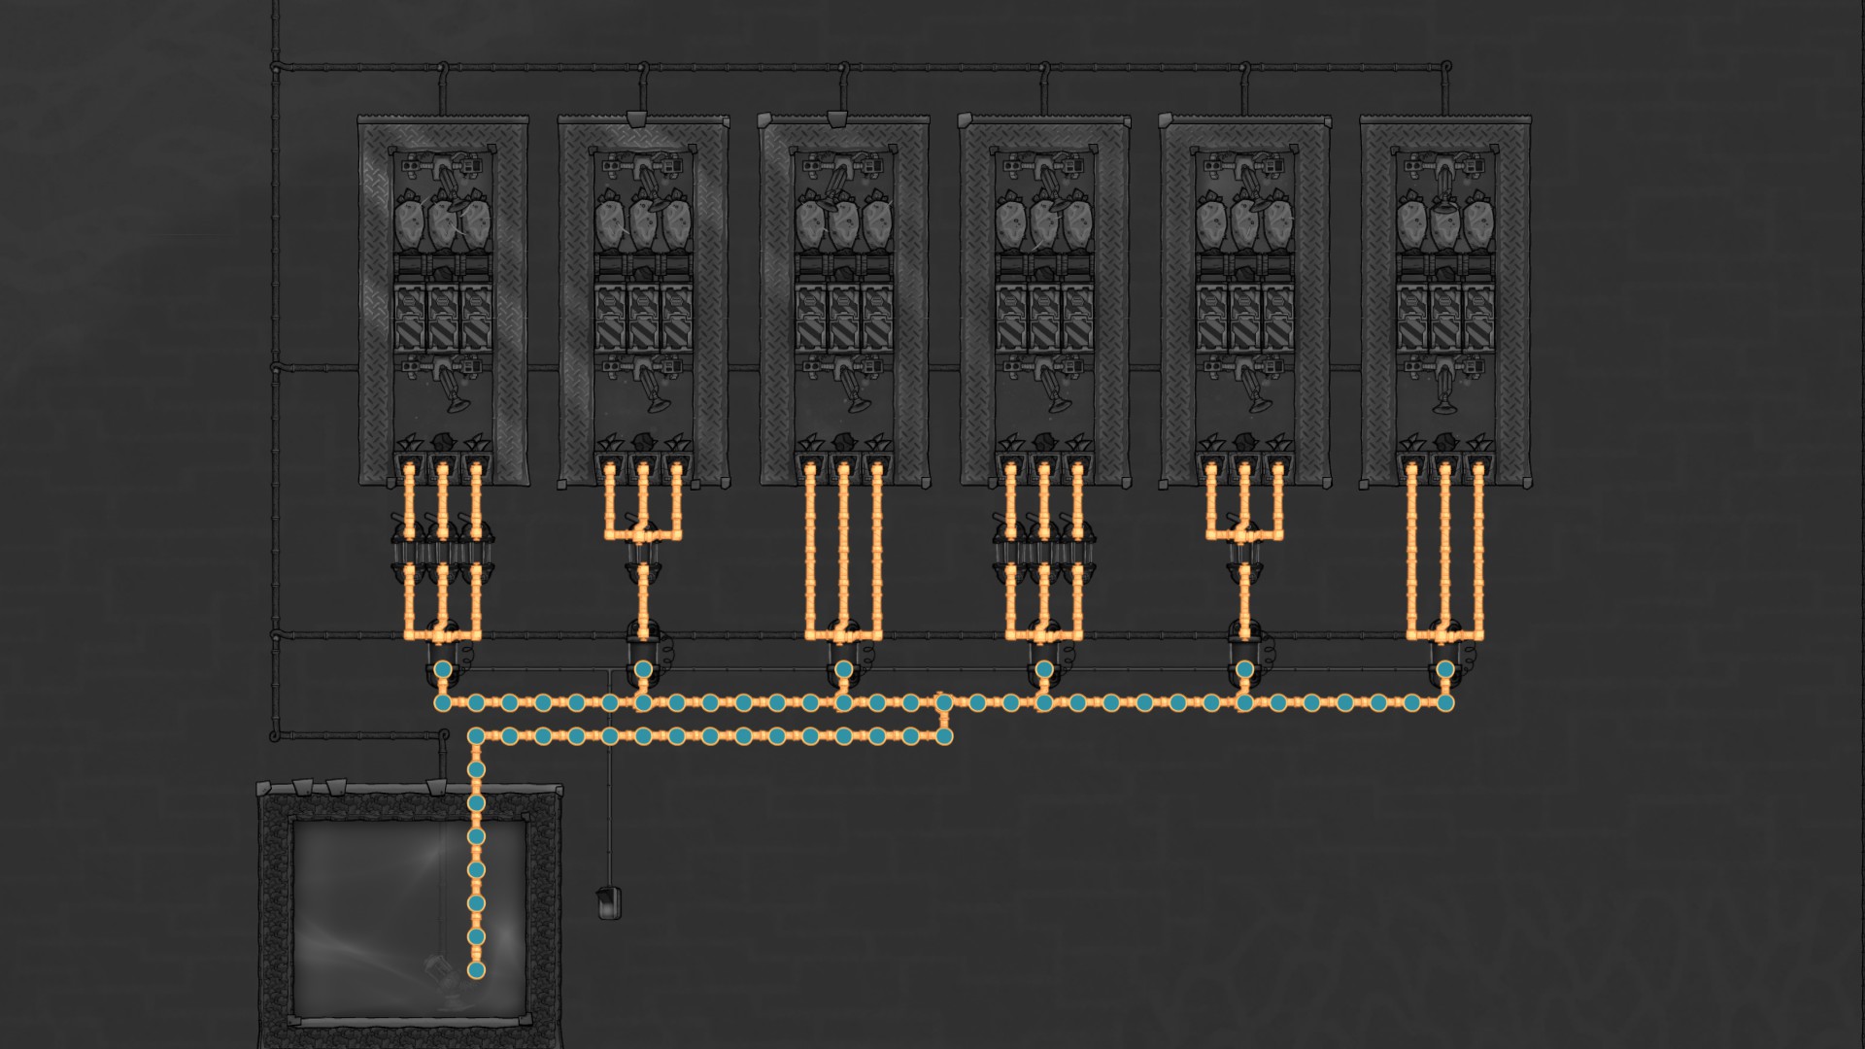Click the right-end corner of the main conveyor rail
The height and width of the screenshot is (1049, 1865).
coord(1445,702)
